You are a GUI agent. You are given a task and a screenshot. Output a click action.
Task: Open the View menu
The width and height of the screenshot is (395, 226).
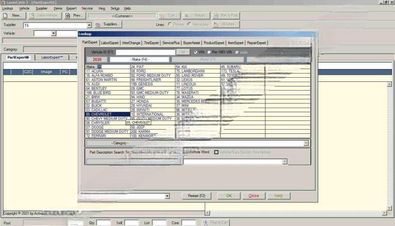point(102,8)
